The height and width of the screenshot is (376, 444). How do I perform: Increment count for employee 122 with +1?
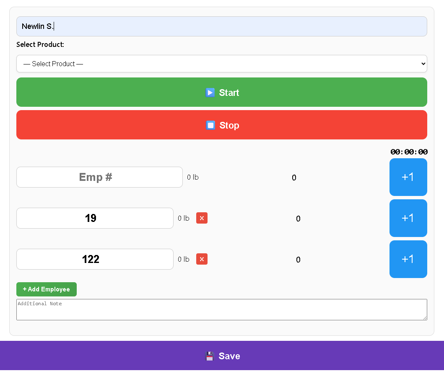pos(408,259)
